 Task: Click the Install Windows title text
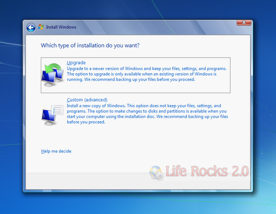pos(61,27)
